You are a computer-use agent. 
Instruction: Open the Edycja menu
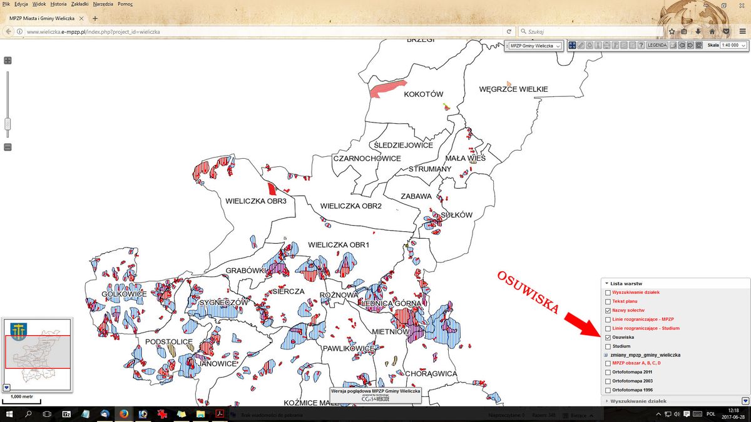[22, 4]
